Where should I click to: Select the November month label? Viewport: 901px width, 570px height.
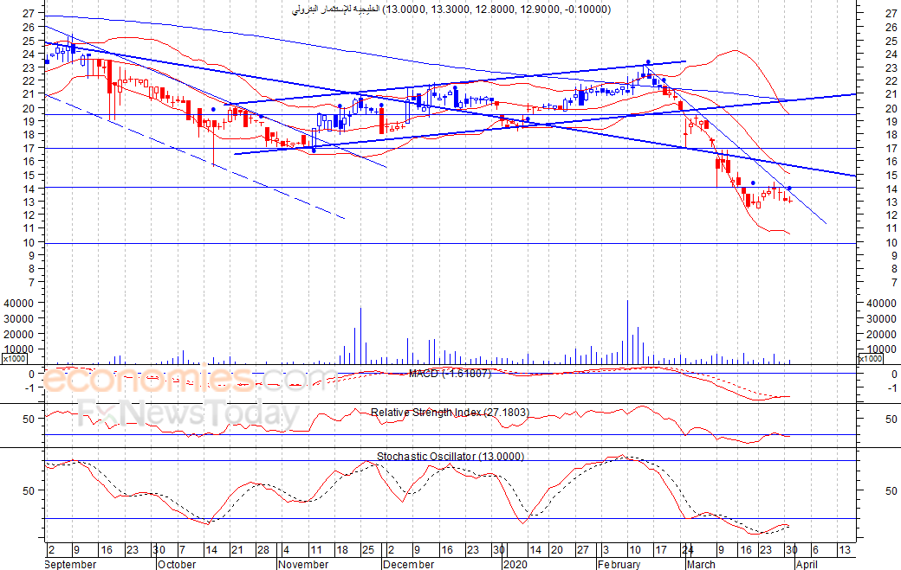pyautogui.click(x=303, y=564)
